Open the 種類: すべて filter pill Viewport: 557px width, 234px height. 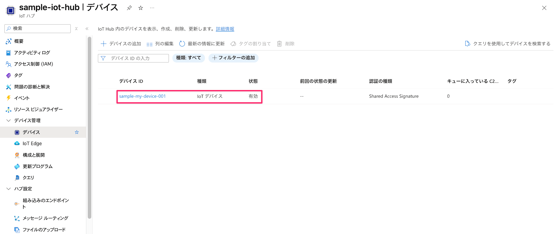[x=189, y=58]
